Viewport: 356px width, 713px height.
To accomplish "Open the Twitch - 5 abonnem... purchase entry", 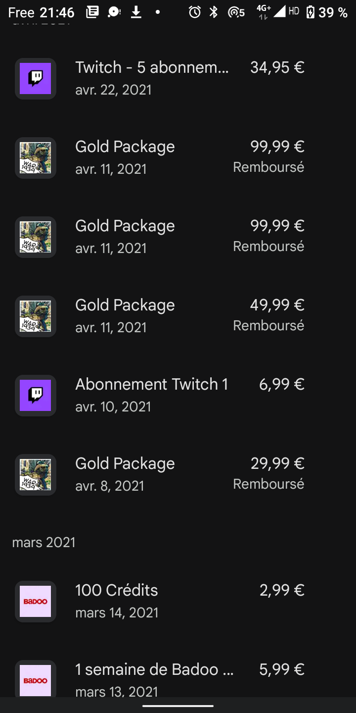I will coord(178,79).
